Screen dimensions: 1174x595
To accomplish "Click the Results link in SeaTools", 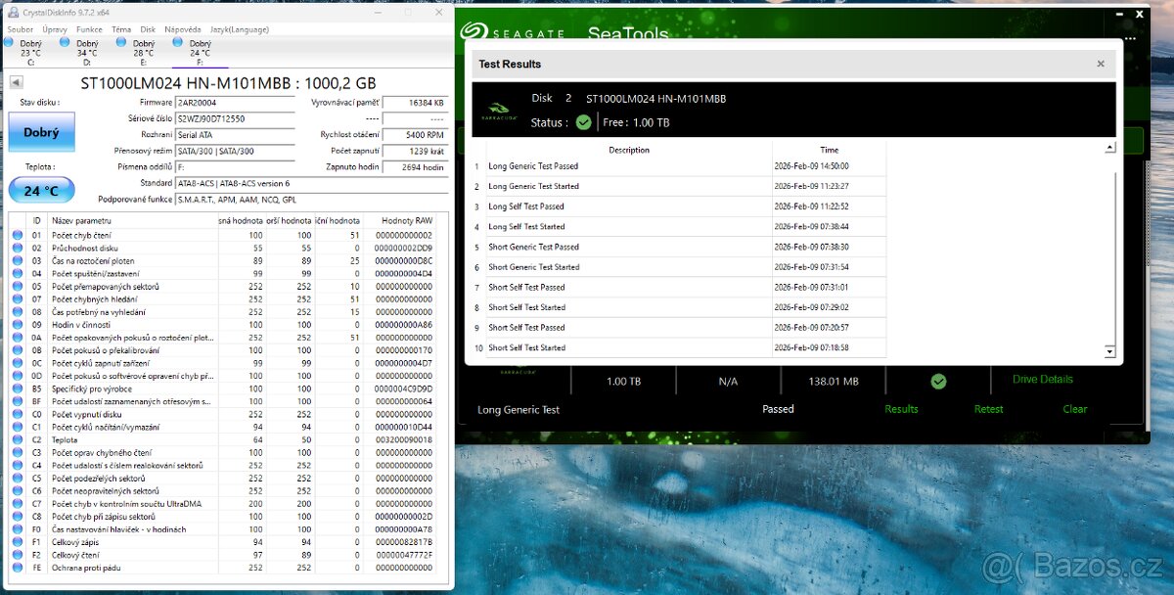I will pyautogui.click(x=901, y=409).
